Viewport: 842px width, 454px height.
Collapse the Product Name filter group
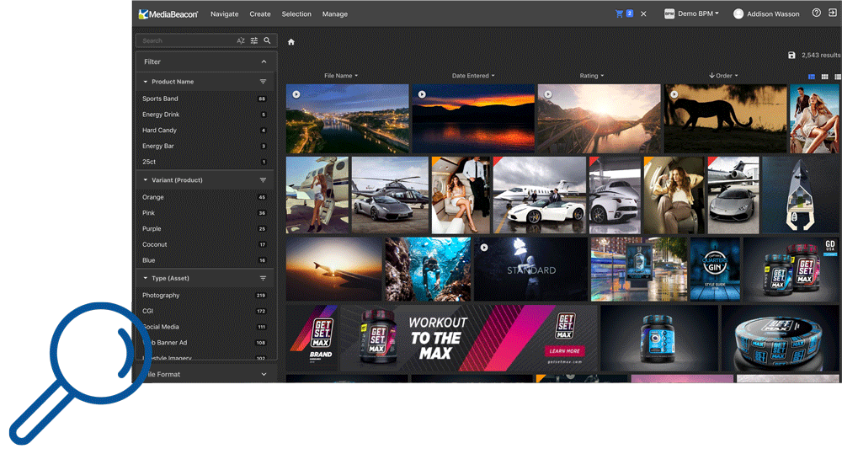point(145,82)
